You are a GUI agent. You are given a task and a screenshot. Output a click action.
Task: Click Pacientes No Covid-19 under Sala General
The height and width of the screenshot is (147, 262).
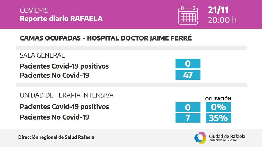coord(54,75)
